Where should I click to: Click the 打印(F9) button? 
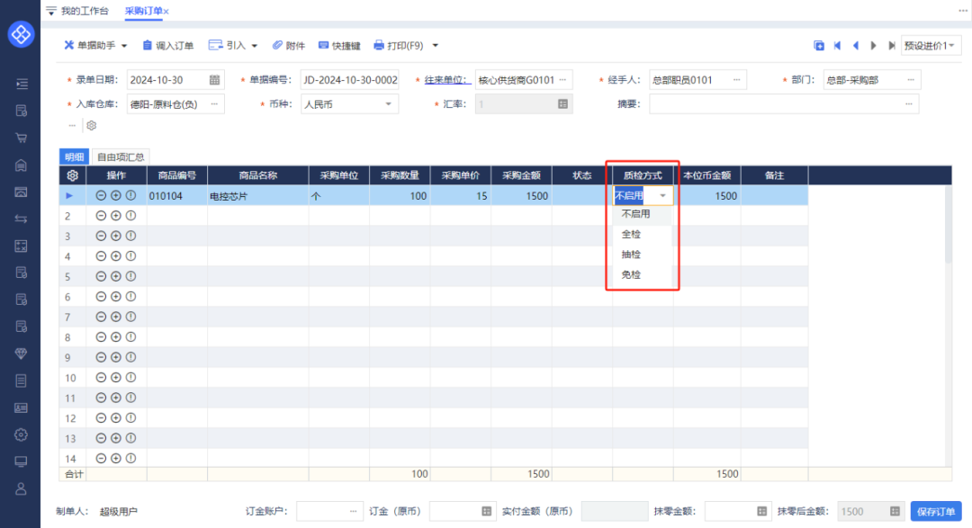(x=399, y=45)
